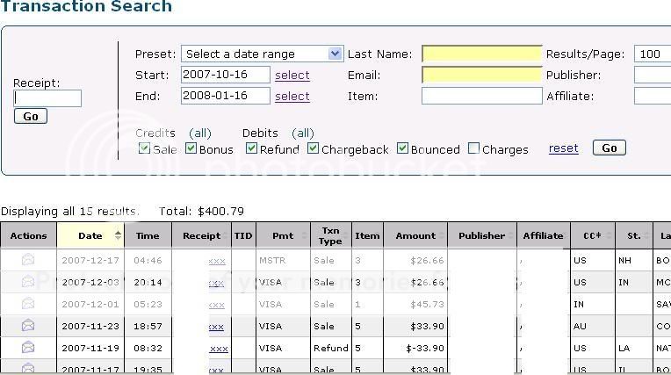Image resolution: width=671 pixels, height=375 pixels.
Task: Click the Go button beside reset
Action: click(609, 148)
